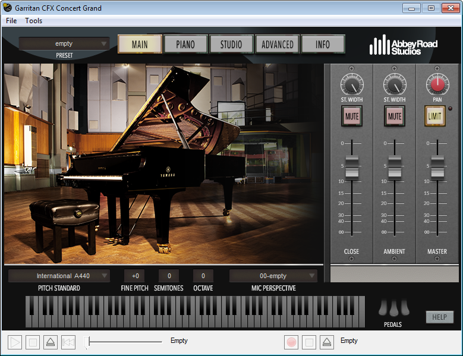Click the Abbey Road Studios logo
463x356 pixels.
point(404,45)
